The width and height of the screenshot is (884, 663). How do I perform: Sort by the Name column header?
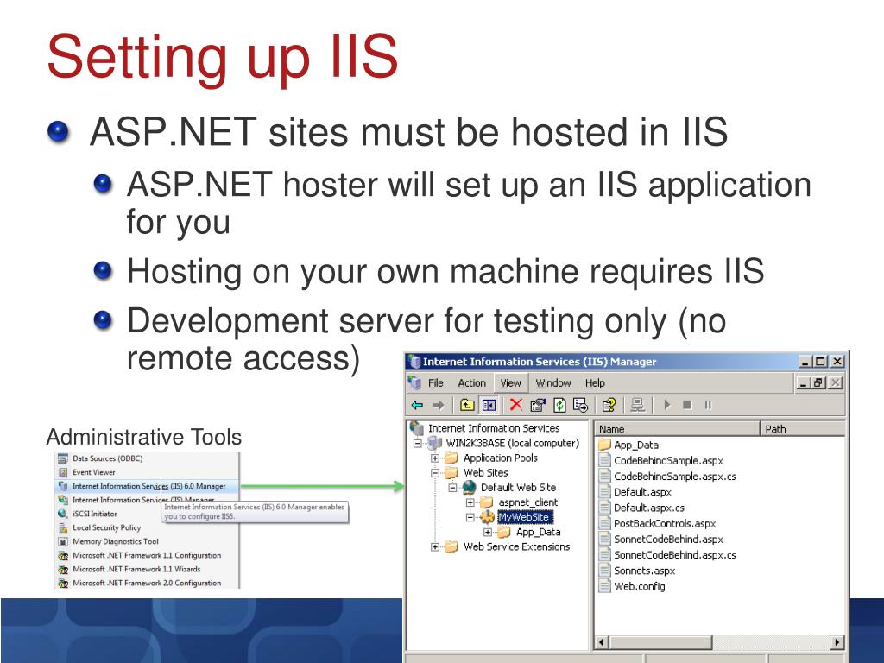pyautogui.click(x=677, y=428)
